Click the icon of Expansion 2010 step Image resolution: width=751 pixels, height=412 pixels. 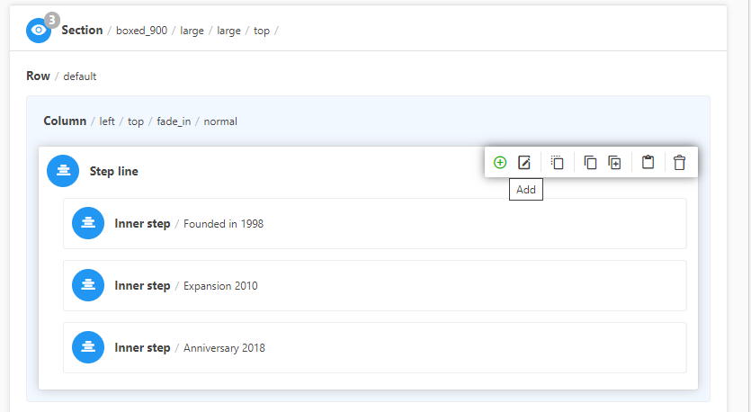(88, 286)
